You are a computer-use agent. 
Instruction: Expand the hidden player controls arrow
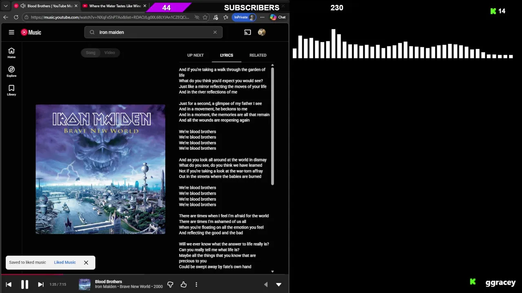266,284
